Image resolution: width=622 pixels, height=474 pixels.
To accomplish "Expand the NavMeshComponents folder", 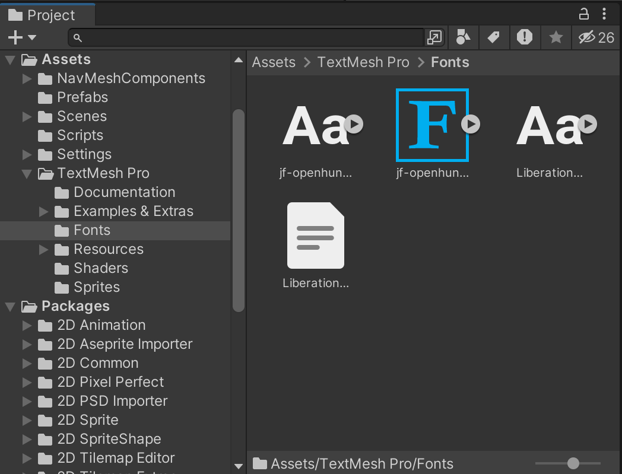I will [x=27, y=78].
